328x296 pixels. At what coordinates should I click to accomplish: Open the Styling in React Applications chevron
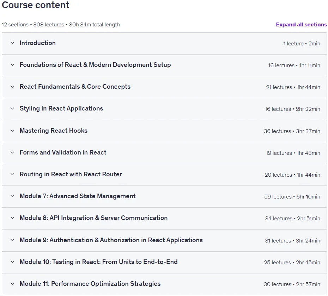pos(13,108)
